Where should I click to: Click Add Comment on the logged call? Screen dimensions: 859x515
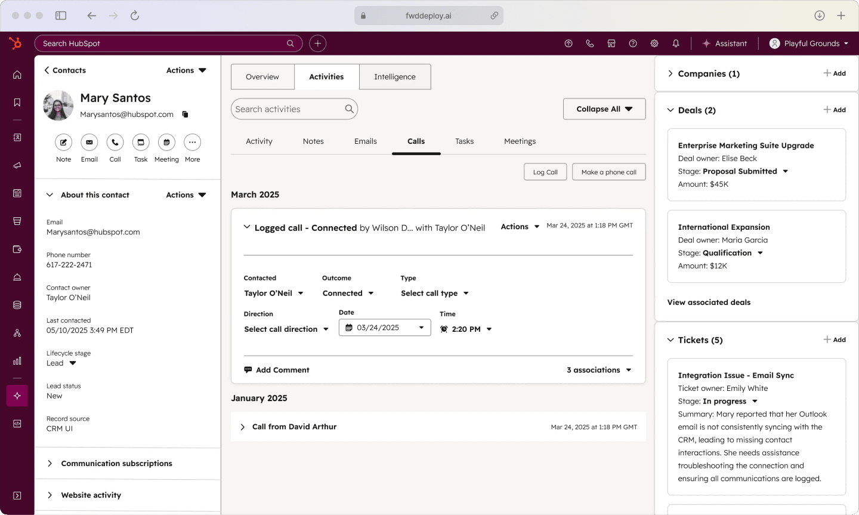point(277,370)
